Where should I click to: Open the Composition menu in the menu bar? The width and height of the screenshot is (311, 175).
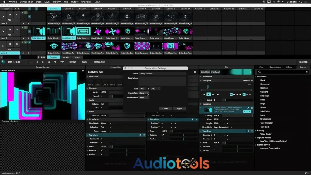(26, 2)
